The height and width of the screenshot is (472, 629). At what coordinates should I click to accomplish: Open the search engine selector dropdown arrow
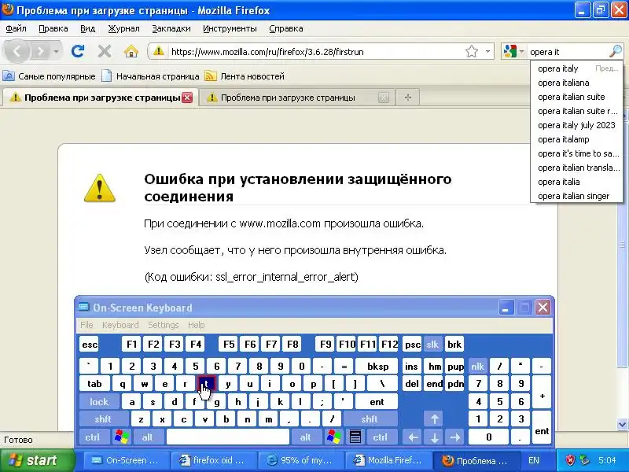click(521, 51)
